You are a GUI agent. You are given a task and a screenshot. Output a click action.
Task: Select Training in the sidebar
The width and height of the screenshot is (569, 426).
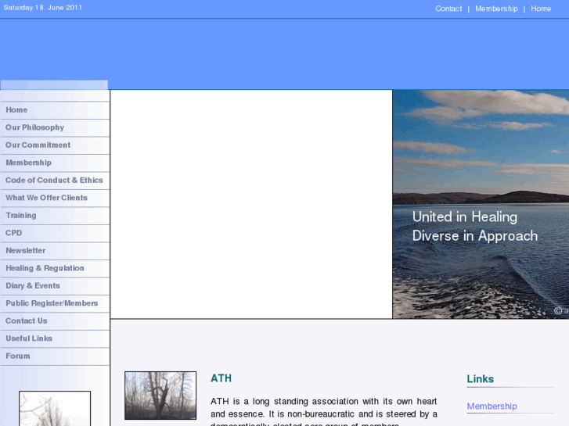[x=55, y=216]
